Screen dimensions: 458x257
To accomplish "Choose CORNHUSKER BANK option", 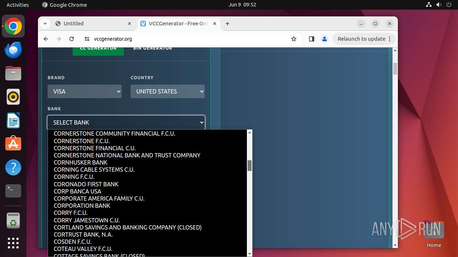I will pos(147,162).
